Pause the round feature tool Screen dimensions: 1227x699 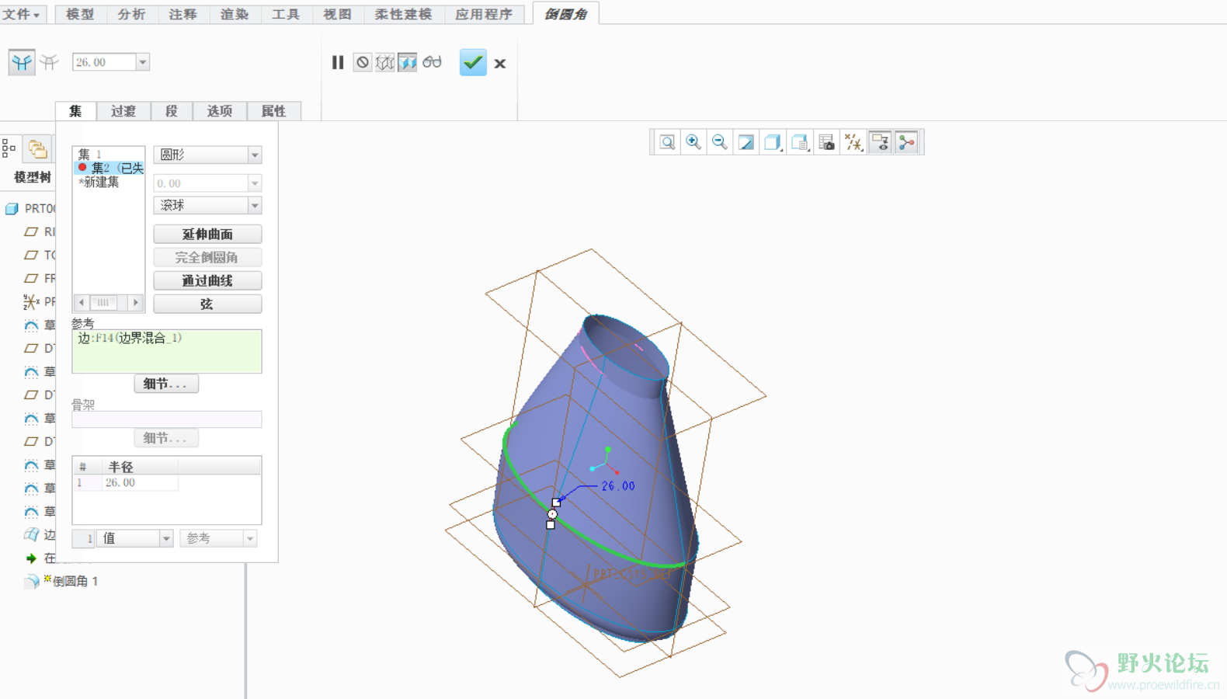click(338, 62)
